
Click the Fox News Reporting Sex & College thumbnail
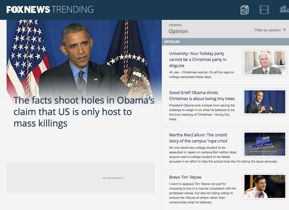(x=265, y=144)
